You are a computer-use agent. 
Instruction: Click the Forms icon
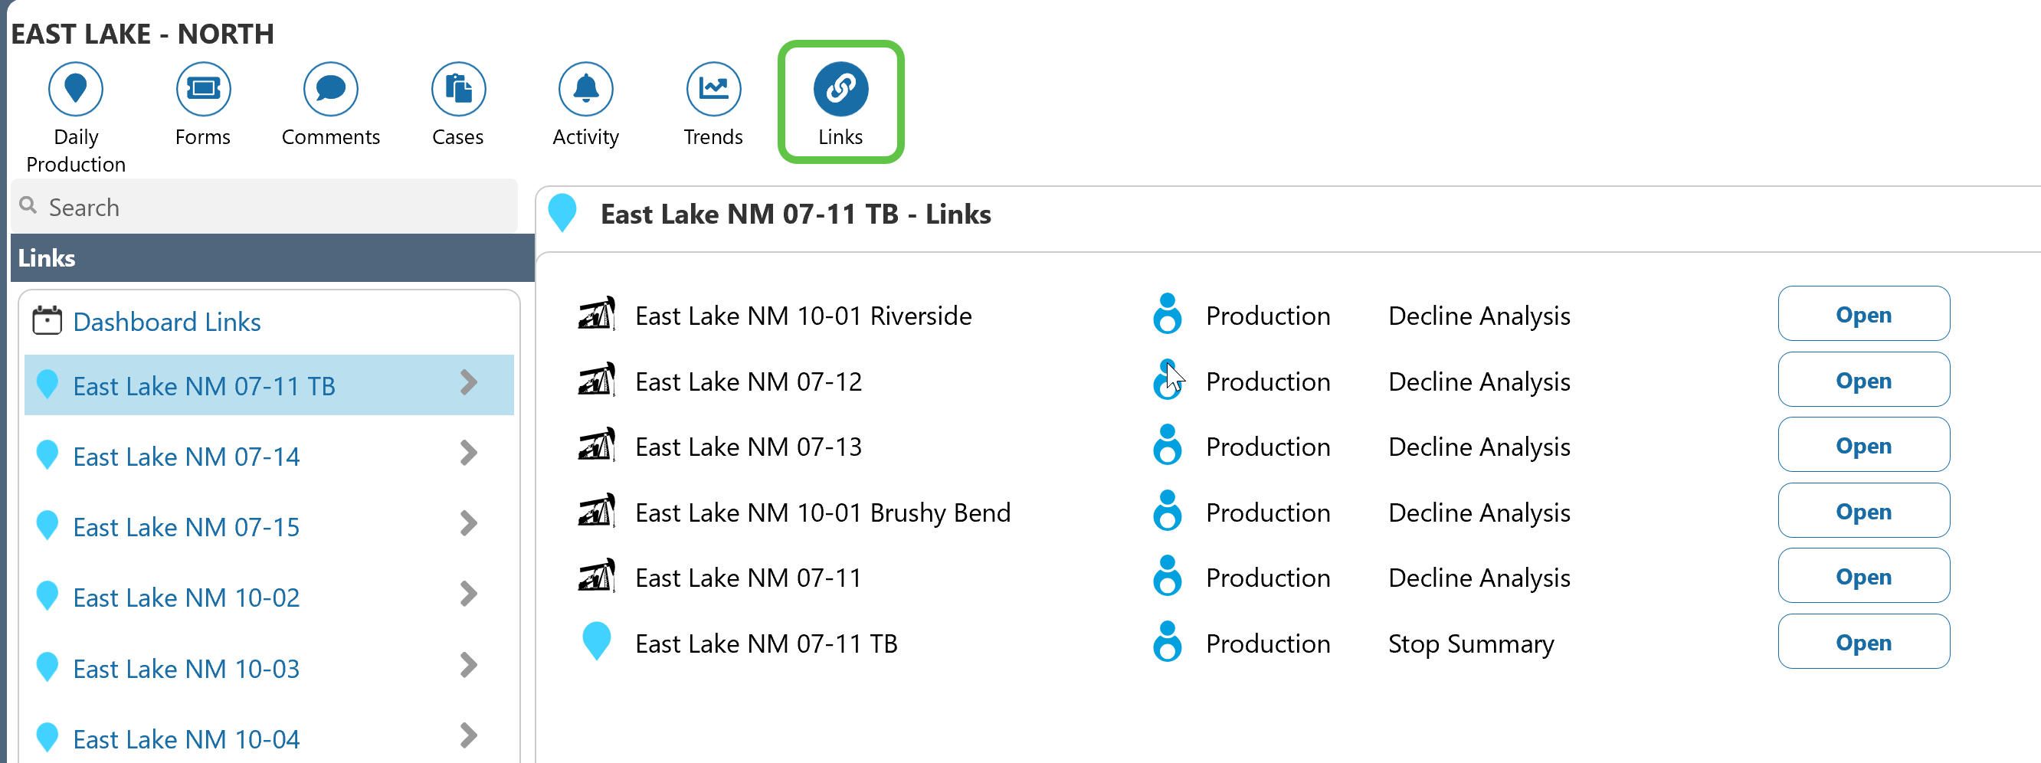(203, 89)
